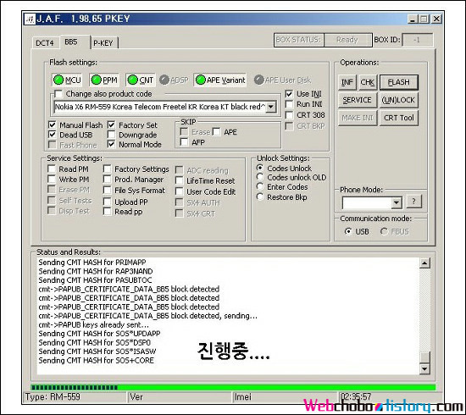Check the SKIP APE checkbox
The height and width of the screenshot is (415, 466).
216,132
